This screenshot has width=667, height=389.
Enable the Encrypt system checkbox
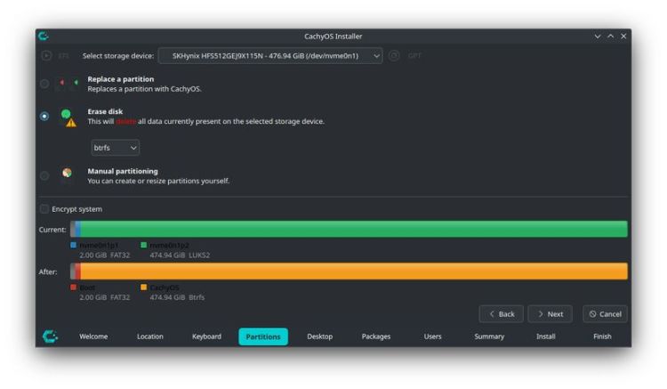click(x=44, y=209)
